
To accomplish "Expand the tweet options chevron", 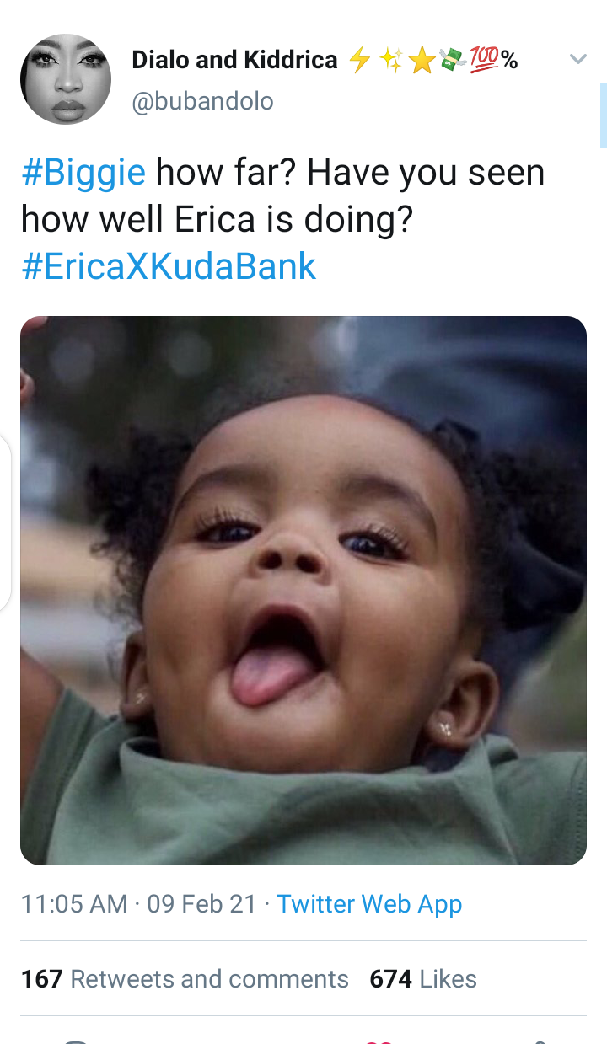I will 577,59.
